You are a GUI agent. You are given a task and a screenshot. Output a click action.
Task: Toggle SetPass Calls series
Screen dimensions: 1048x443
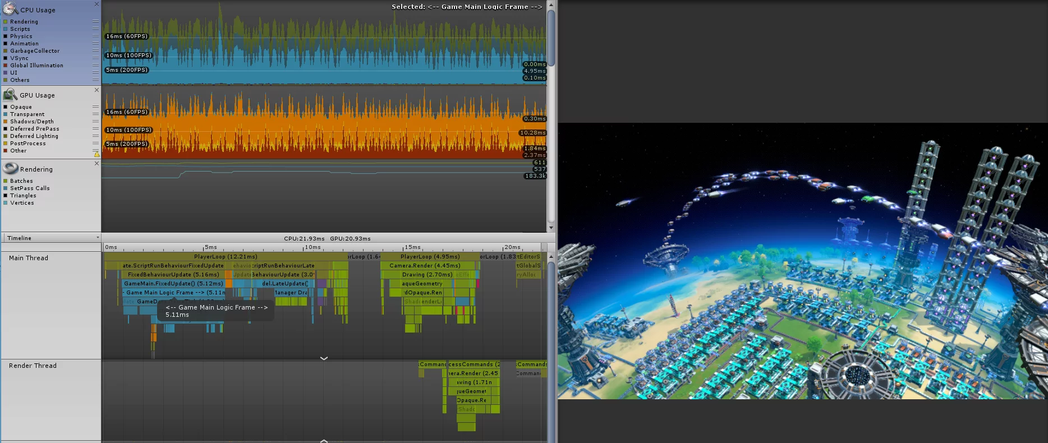[x=6, y=188]
